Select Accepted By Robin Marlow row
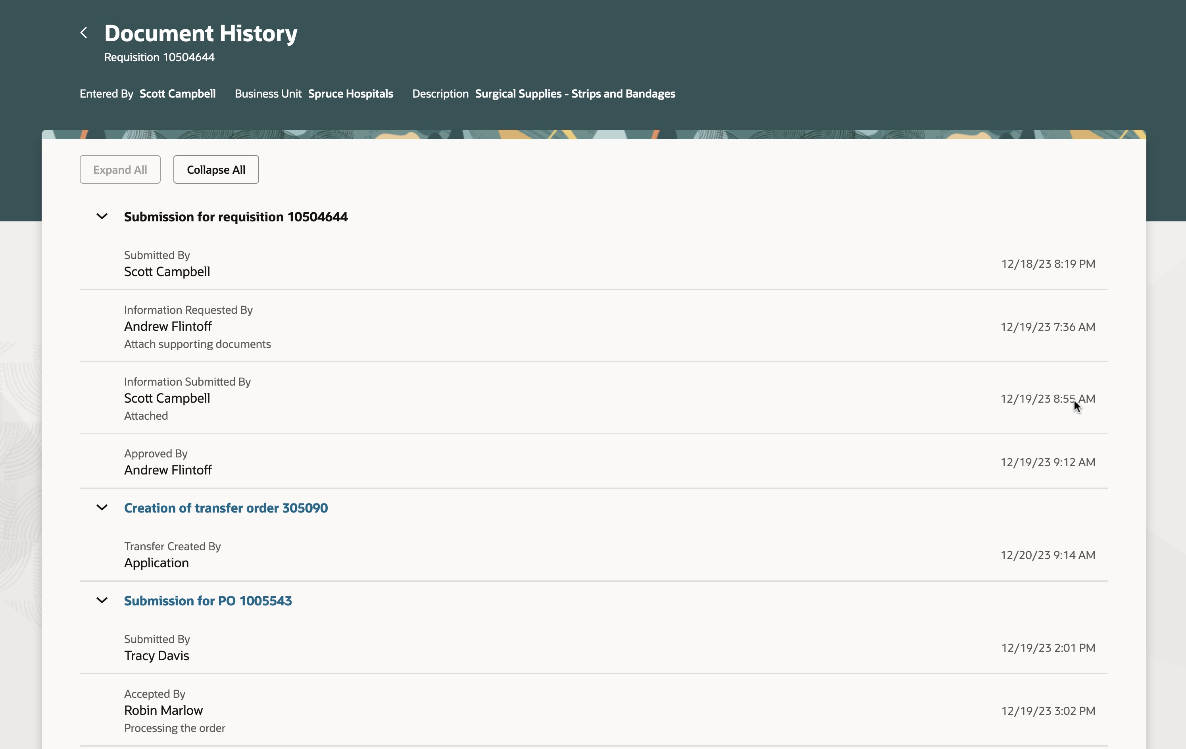This screenshot has height=749, width=1186. [x=163, y=710]
